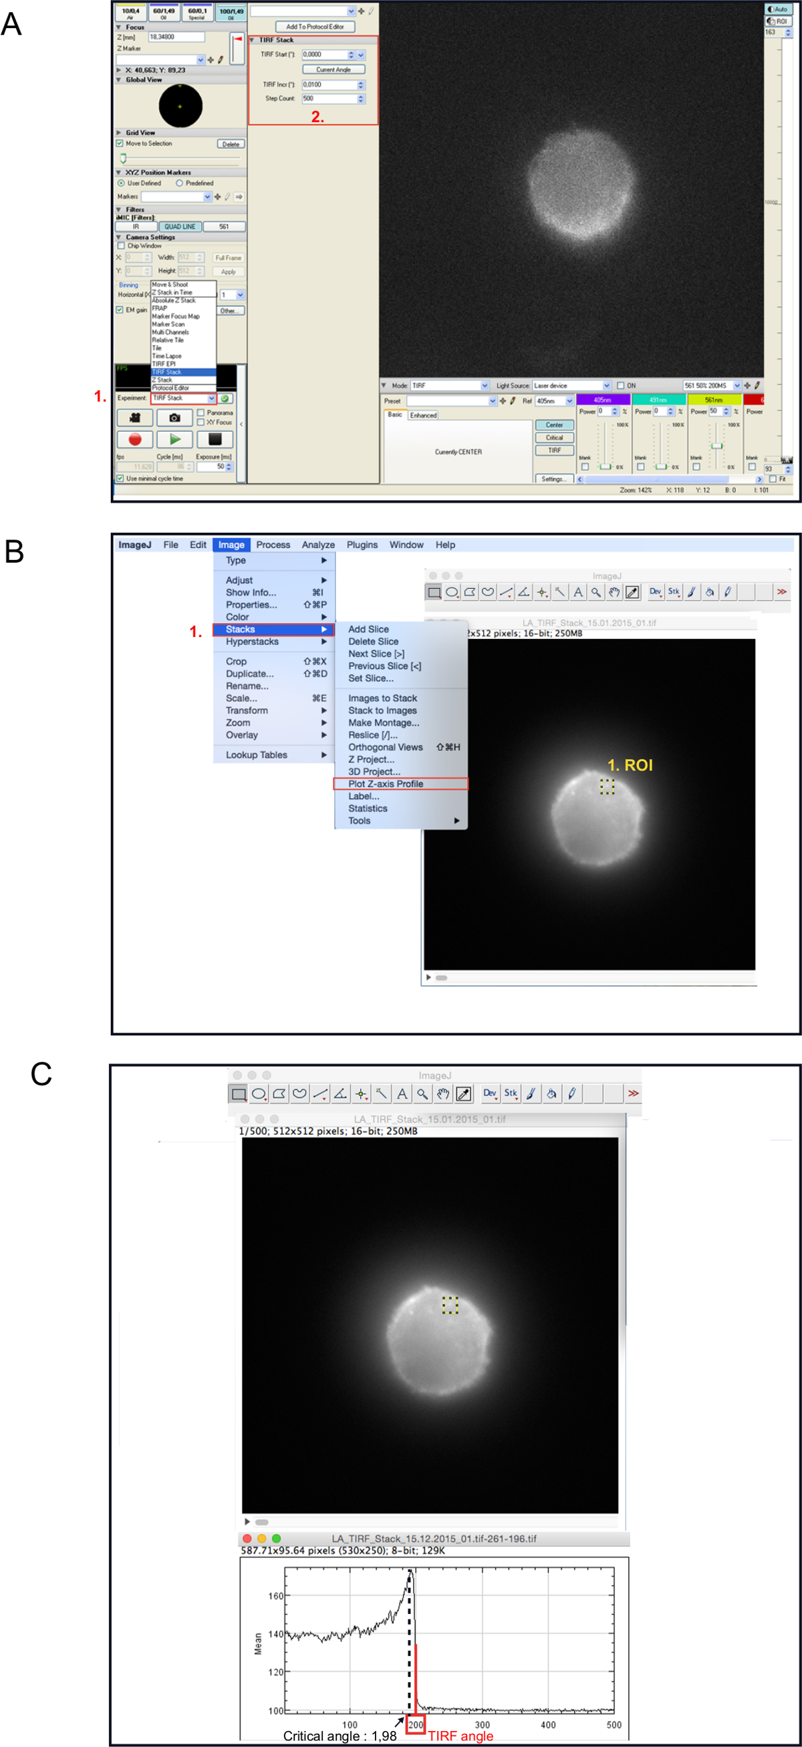Screen dimensions: 802x1747
Task: Click the red record button
Action: (135, 440)
